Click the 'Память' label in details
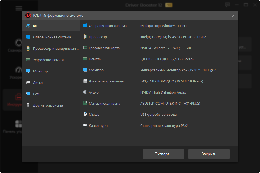260x173 pixels. [95, 59]
